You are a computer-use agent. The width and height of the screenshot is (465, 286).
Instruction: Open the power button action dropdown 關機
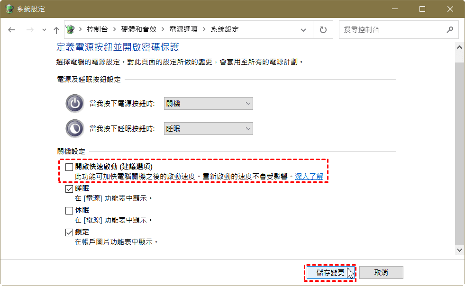209,103
